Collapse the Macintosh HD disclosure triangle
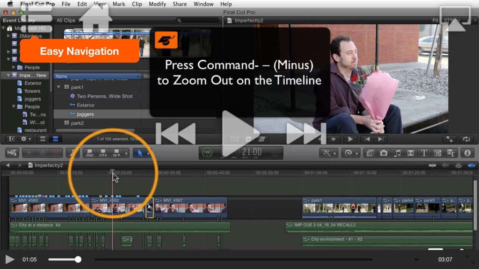The image size is (479, 269). coord(4,28)
